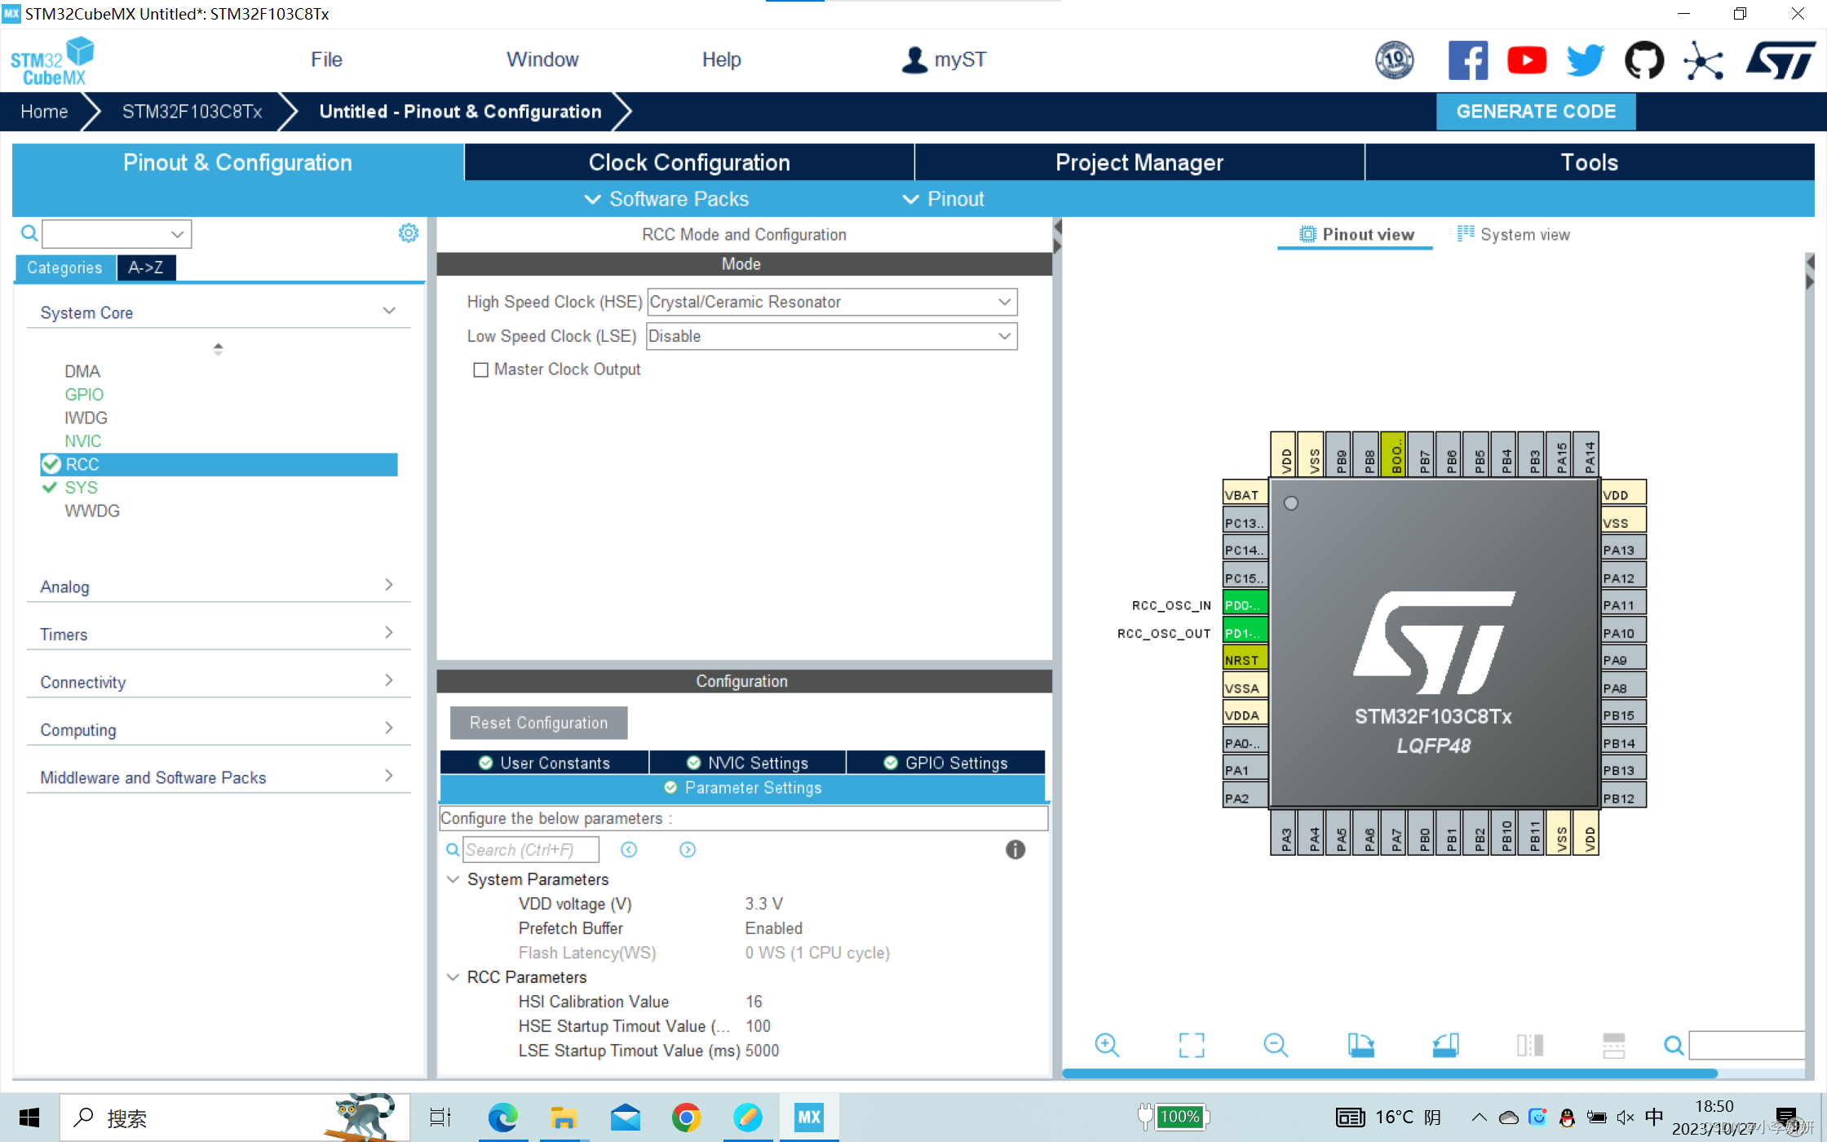The width and height of the screenshot is (1827, 1142).
Task: Select SYS in System Core list
Action: pyautogui.click(x=81, y=488)
